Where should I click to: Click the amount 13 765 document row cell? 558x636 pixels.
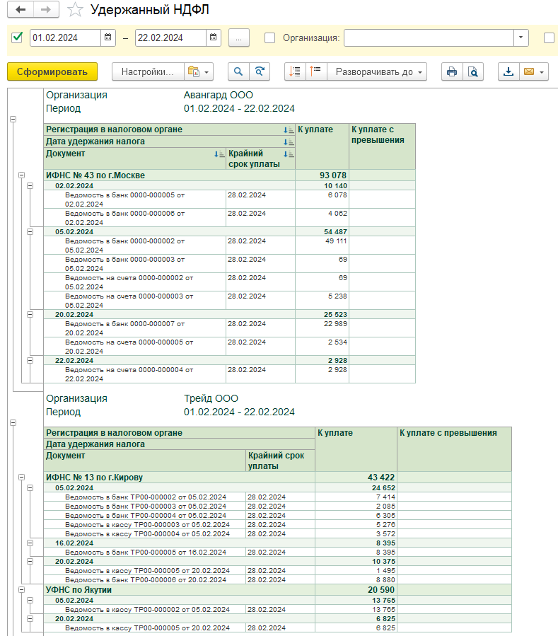click(356, 610)
